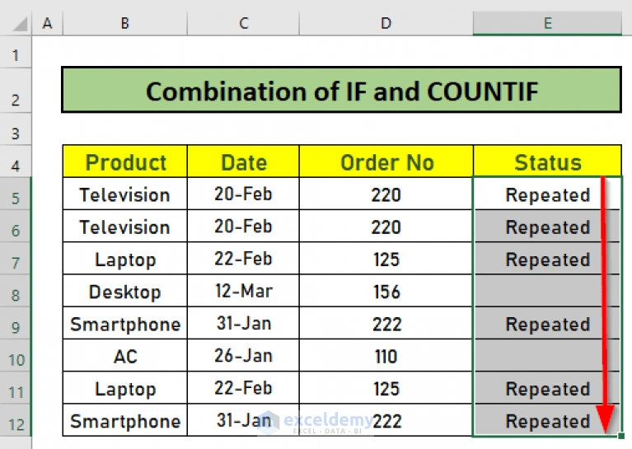Select 'Television' cell in row 6
Screen dimensions: 632x449
[125, 226]
